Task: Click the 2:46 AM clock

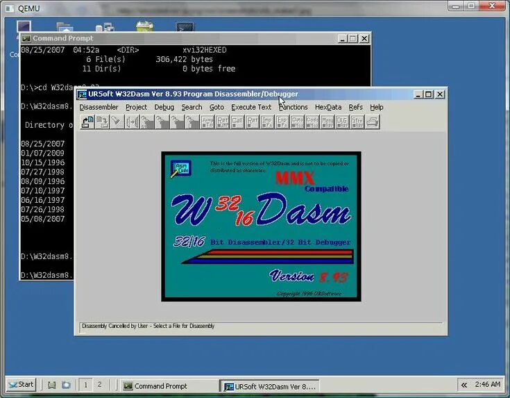Action: (487, 385)
